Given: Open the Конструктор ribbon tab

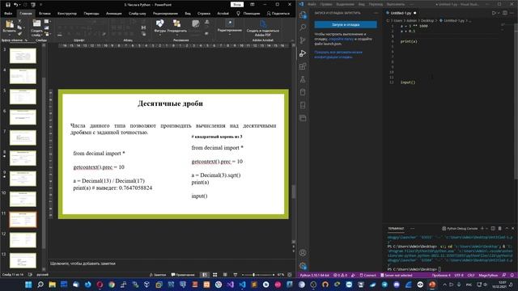Looking at the screenshot, I should [x=67, y=14].
